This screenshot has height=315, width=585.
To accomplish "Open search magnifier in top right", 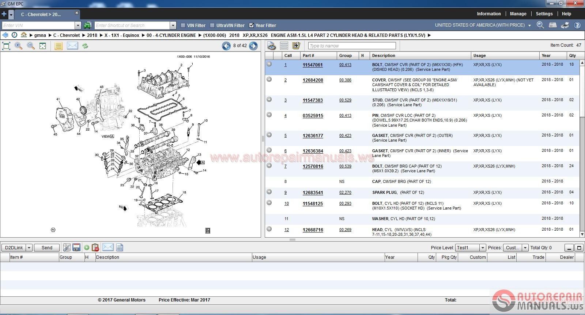I will 540,25.
